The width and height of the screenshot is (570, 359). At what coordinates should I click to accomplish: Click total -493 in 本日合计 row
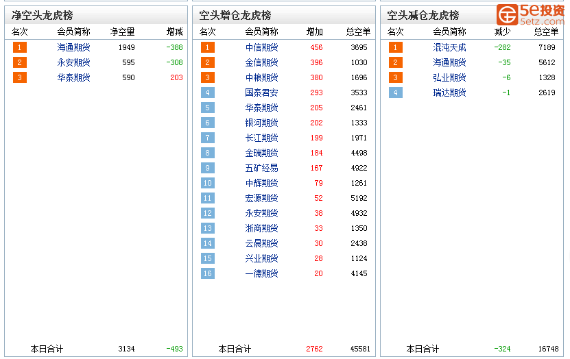click(174, 349)
